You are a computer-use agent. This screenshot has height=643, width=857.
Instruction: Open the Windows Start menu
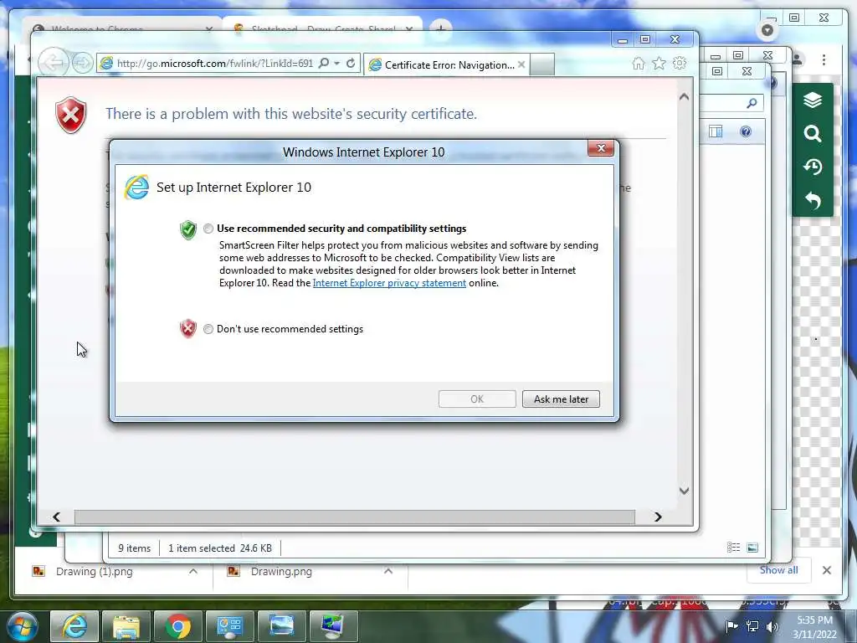(x=23, y=626)
